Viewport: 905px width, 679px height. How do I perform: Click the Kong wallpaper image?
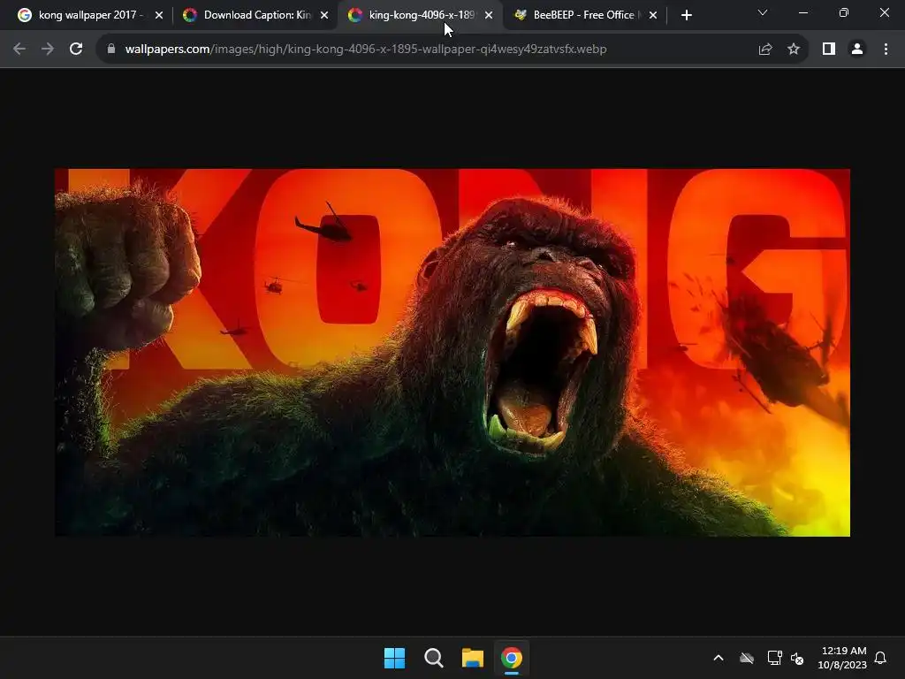(452, 352)
